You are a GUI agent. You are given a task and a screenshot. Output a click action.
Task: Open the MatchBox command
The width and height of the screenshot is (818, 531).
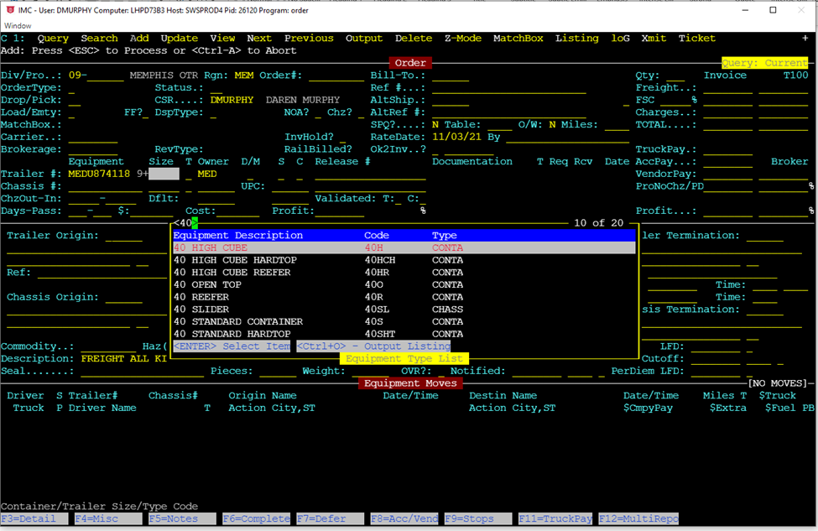pyautogui.click(x=518, y=38)
